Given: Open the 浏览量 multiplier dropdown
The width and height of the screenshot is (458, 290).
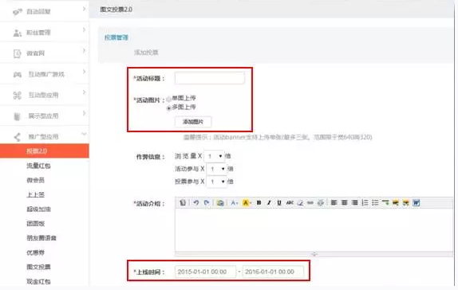Looking at the screenshot, I should pos(215,156).
